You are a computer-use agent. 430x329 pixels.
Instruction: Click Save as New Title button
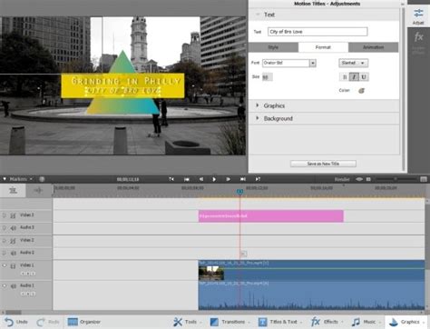323,164
